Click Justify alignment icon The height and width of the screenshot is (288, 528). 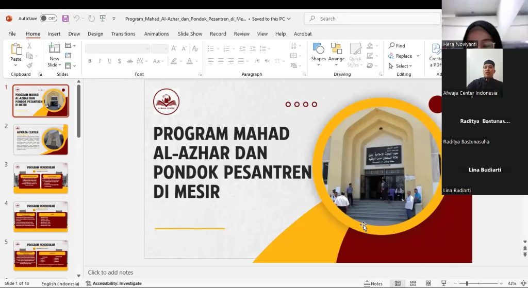(241, 61)
